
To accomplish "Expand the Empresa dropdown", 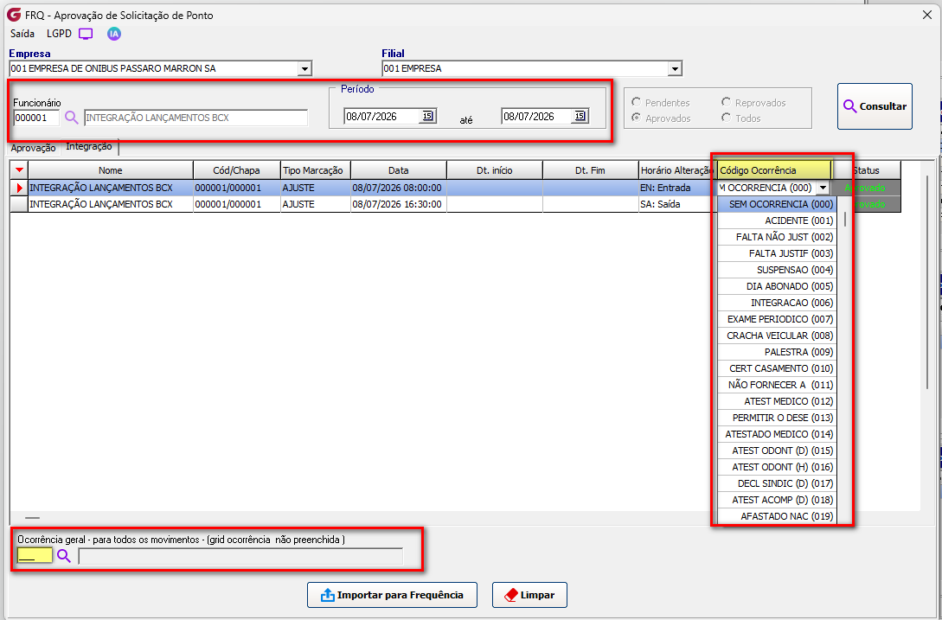I will pyautogui.click(x=304, y=69).
